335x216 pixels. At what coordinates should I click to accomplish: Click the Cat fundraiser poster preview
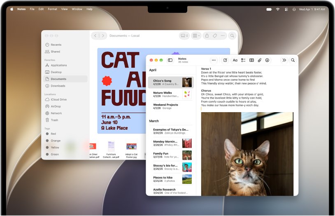pos(122,91)
